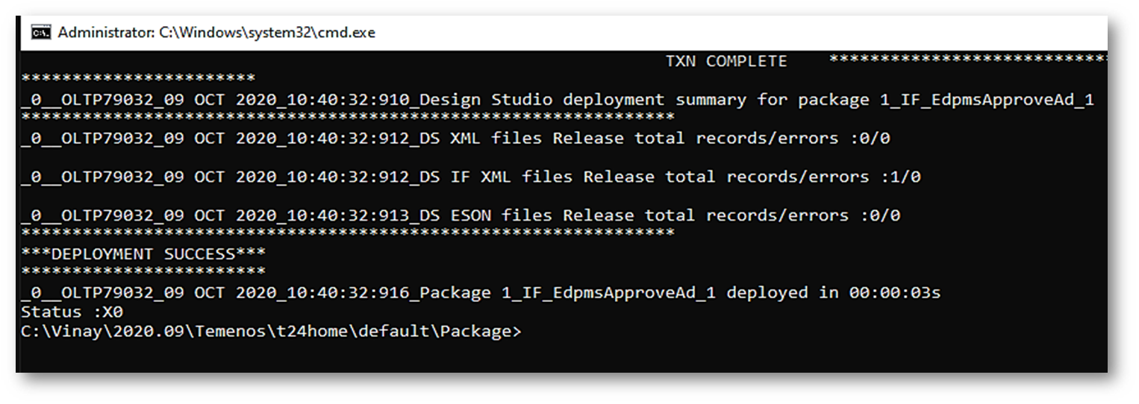Click the DS ESON files Release line
This screenshot has height=404, width=1139.
click(x=461, y=216)
